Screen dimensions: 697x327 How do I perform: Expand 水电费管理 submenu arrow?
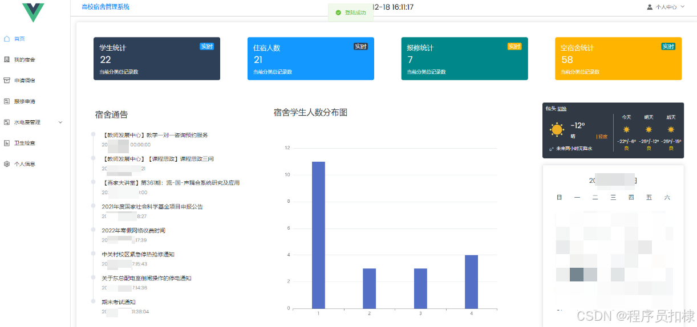click(60, 122)
